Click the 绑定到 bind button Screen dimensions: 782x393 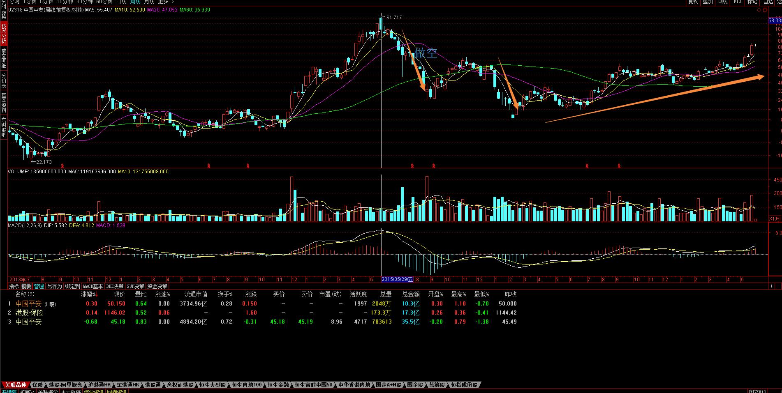(x=73, y=286)
